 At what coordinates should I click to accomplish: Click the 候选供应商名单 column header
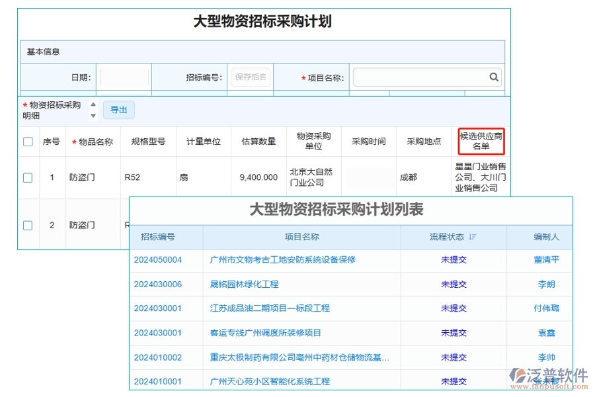(481, 142)
